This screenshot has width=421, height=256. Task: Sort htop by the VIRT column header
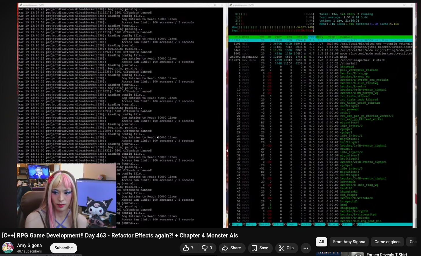278,37
